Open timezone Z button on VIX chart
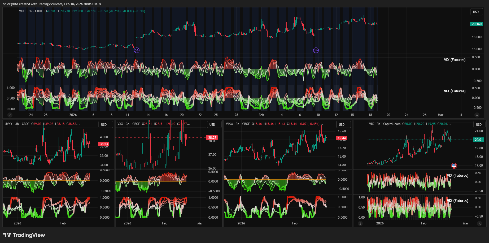This screenshot has width=489, height=243. click(360, 223)
